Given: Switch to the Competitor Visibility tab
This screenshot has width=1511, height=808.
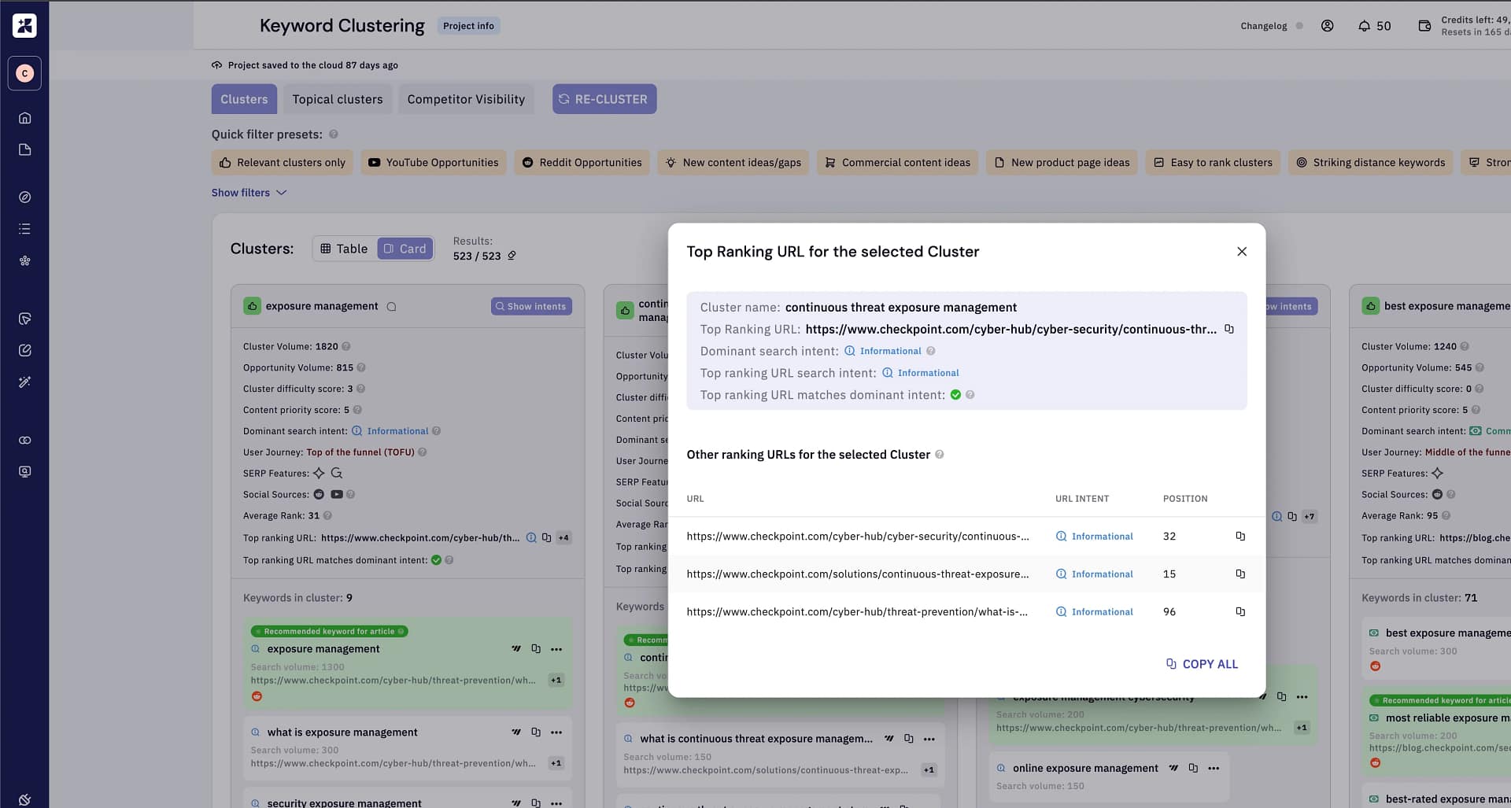Looking at the screenshot, I should [466, 99].
